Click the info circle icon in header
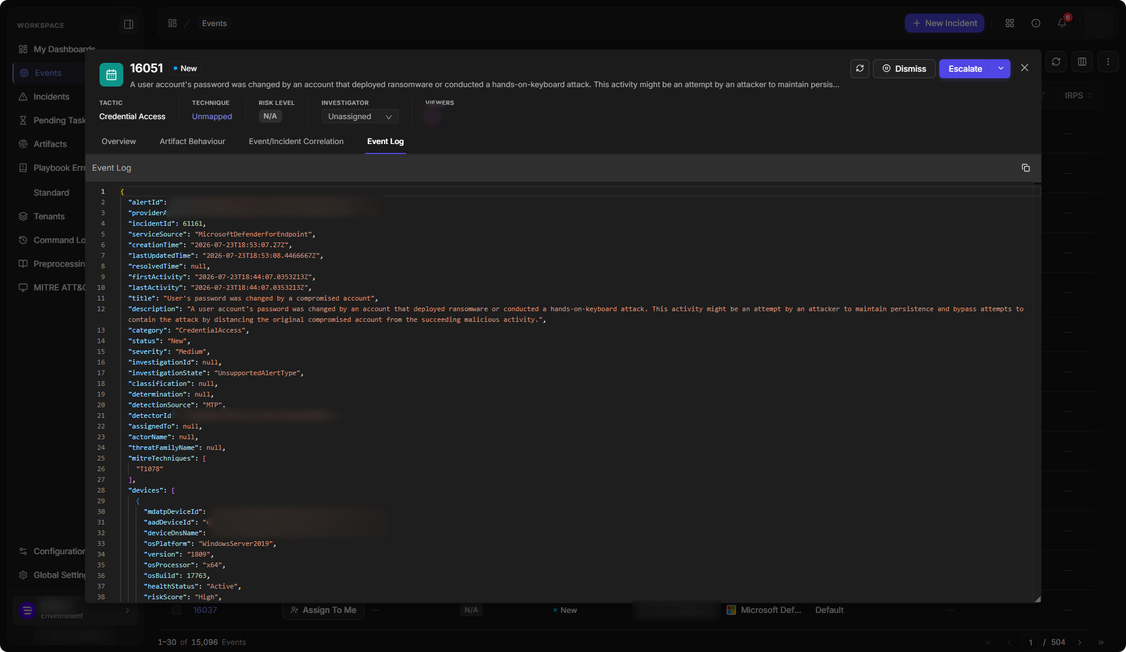 [1036, 23]
